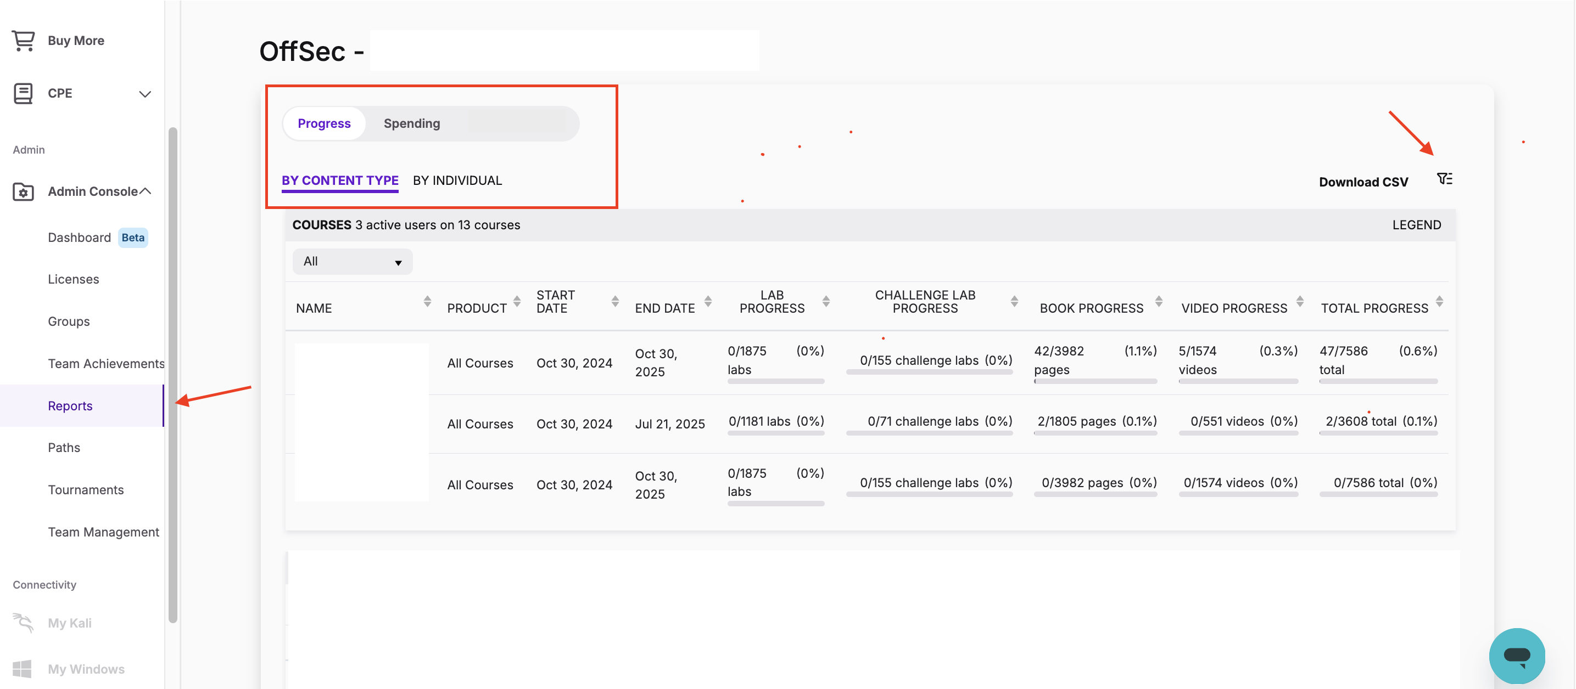Screen dimensions: 1576x689
Task: Sort by the Total Progress column arrows
Action: pos(1439,301)
